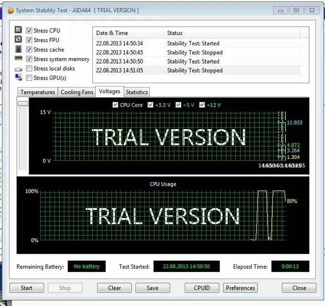Click the Date & Time column header

(128, 33)
